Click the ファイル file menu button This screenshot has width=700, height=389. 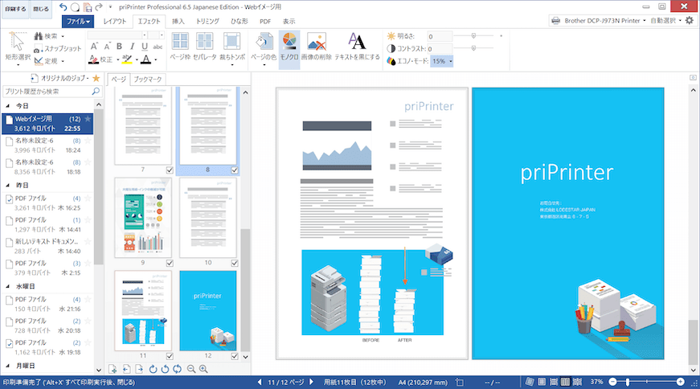tap(78, 21)
